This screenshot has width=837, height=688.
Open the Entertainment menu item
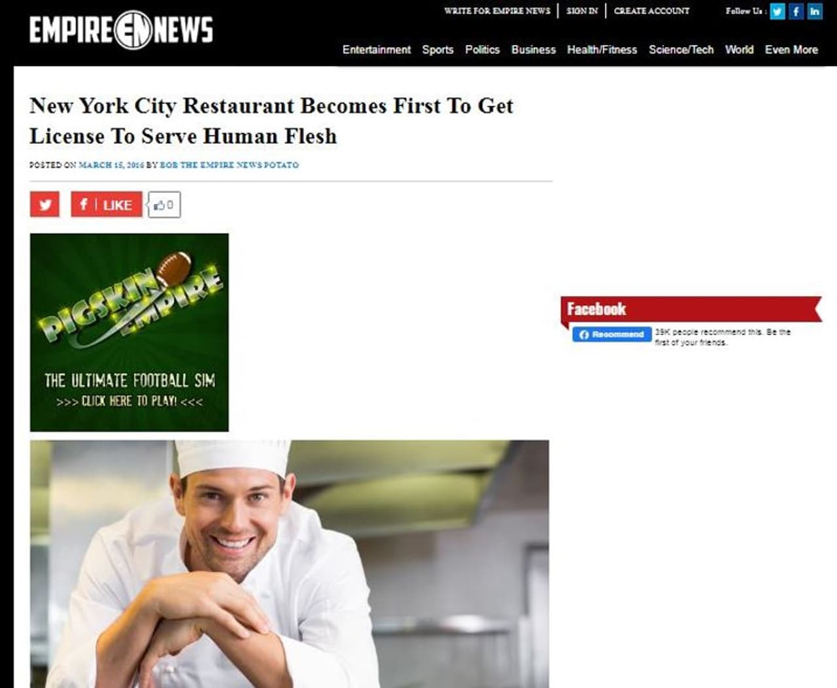click(x=377, y=50)
